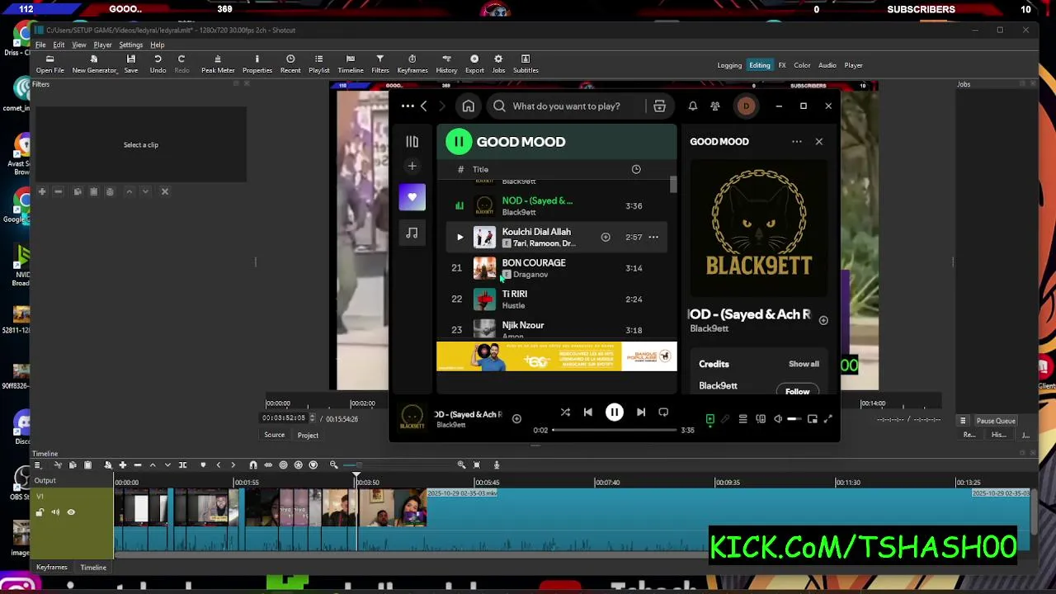Screen dimensions: 1056x594
Task: Open the File menu in Shotcut
Action: click(x=40, y=45)
